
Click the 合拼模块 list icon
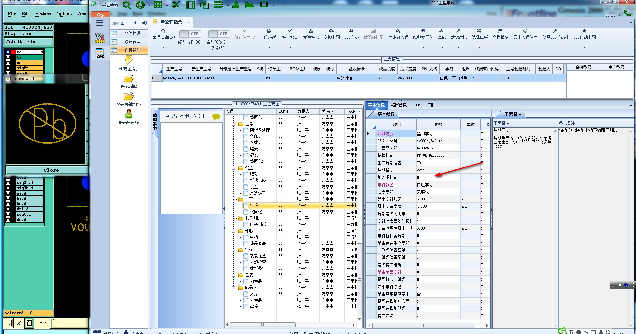click(x=500, y=31)
